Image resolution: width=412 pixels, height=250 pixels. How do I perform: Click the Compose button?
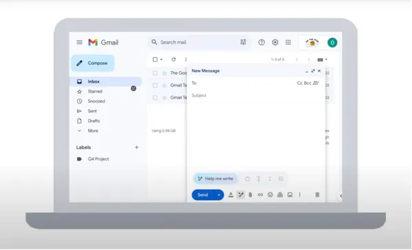93,63
